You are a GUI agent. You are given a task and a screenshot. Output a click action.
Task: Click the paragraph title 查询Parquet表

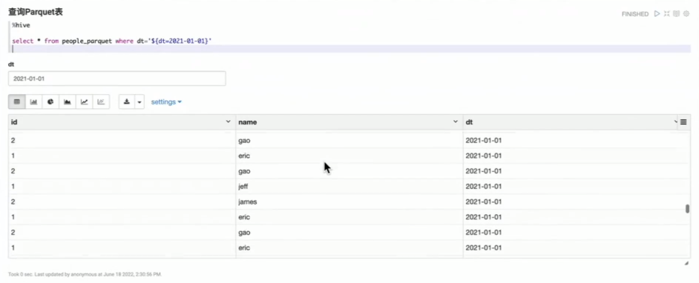[36, 12]
